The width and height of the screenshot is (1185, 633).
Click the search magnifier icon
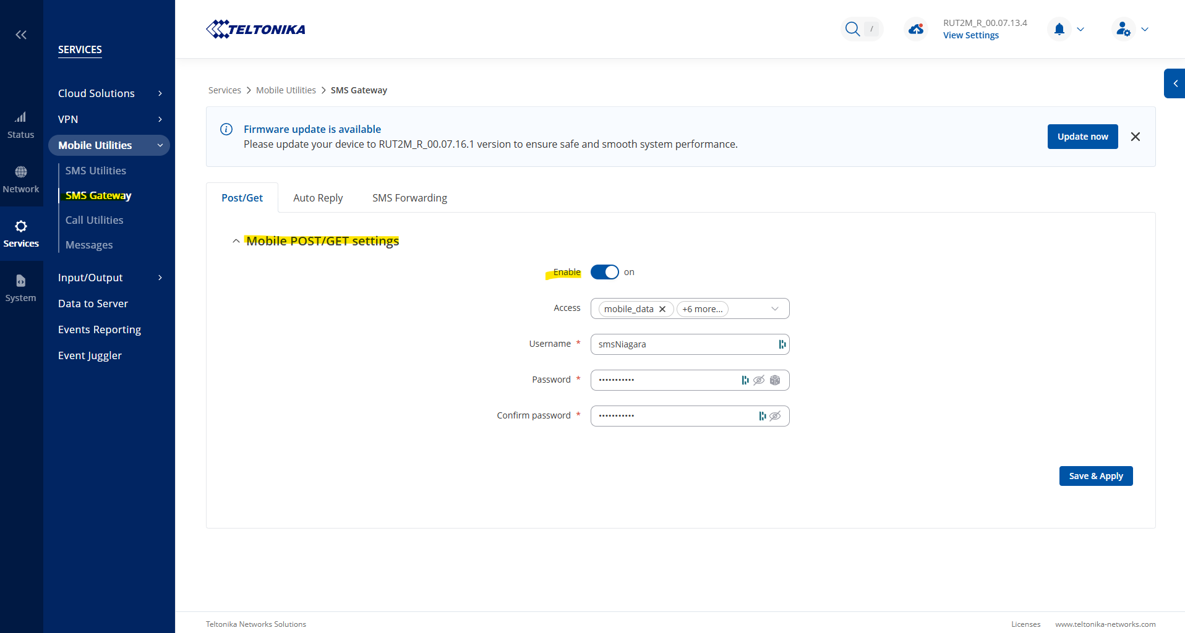tap(852, 29)
